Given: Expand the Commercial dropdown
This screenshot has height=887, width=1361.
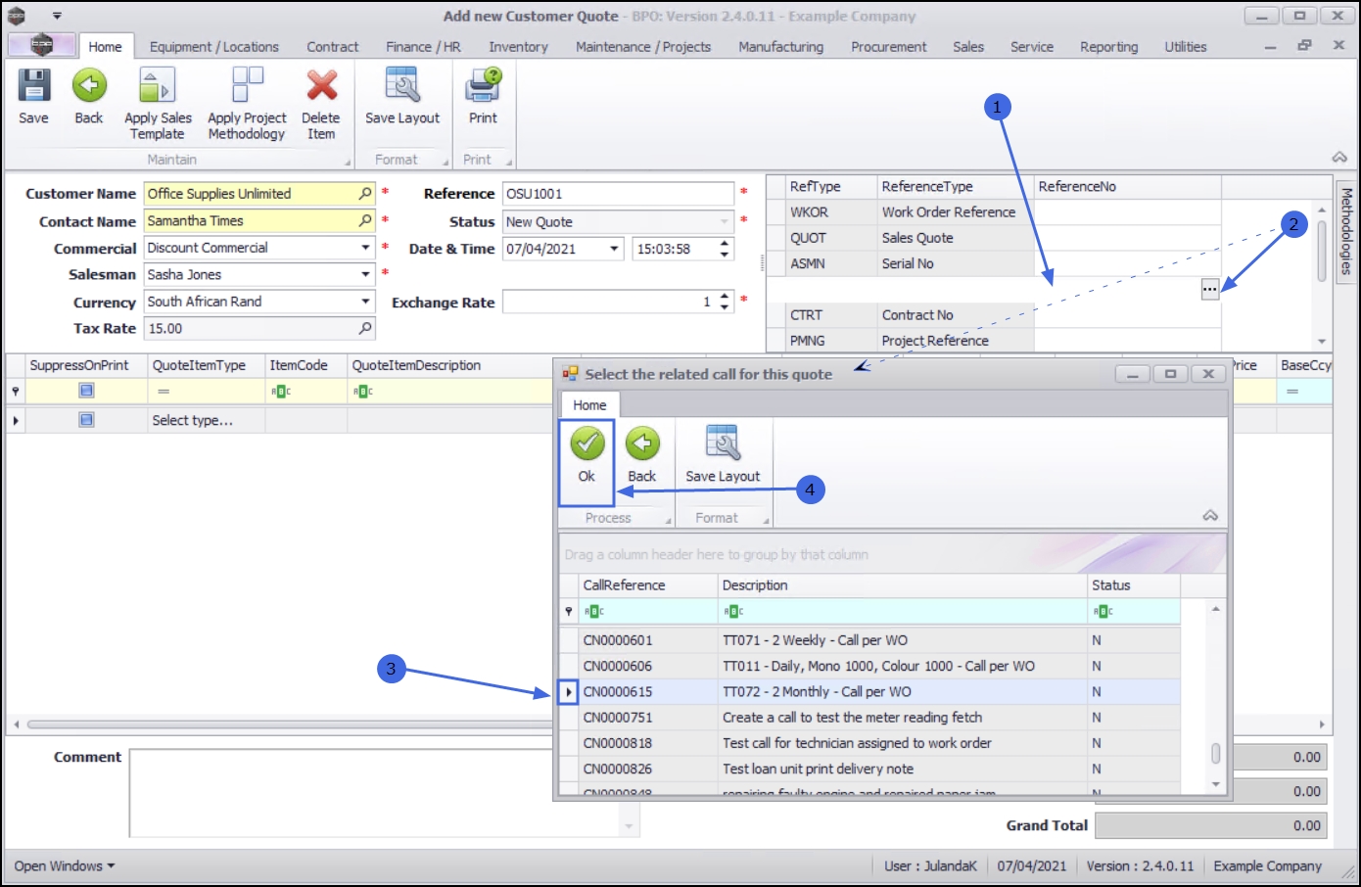Looking at the screenshot, I should click(365, 249).
